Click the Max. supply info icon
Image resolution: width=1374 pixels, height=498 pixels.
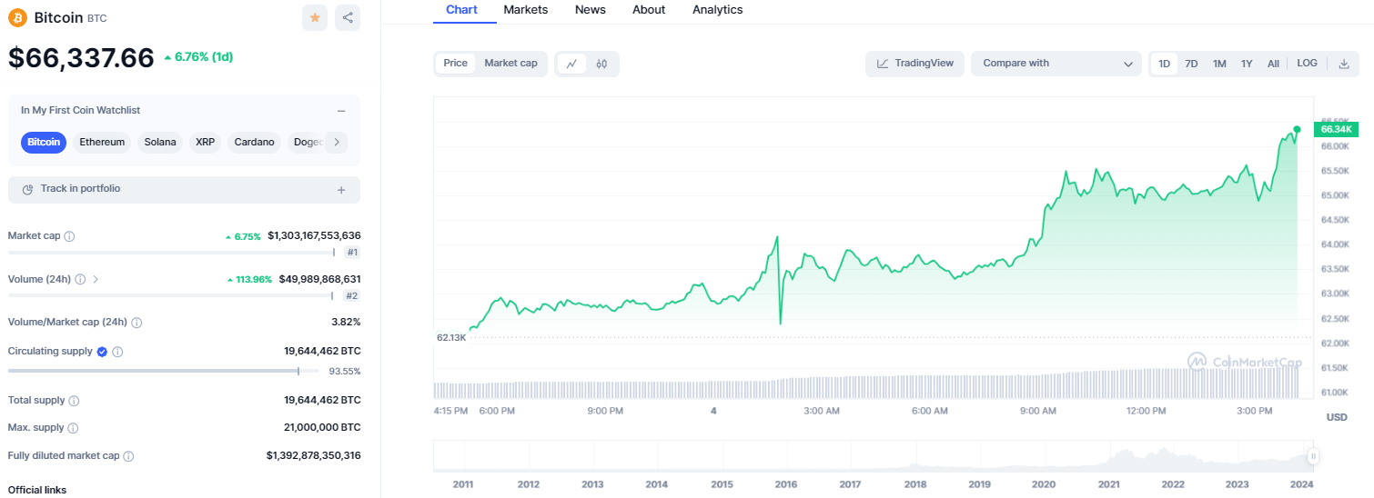click(x=73, y=428)
